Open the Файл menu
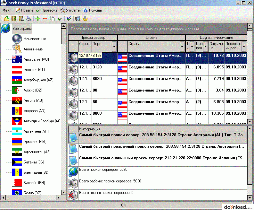254x210 pixels. [x=7, y=10]
